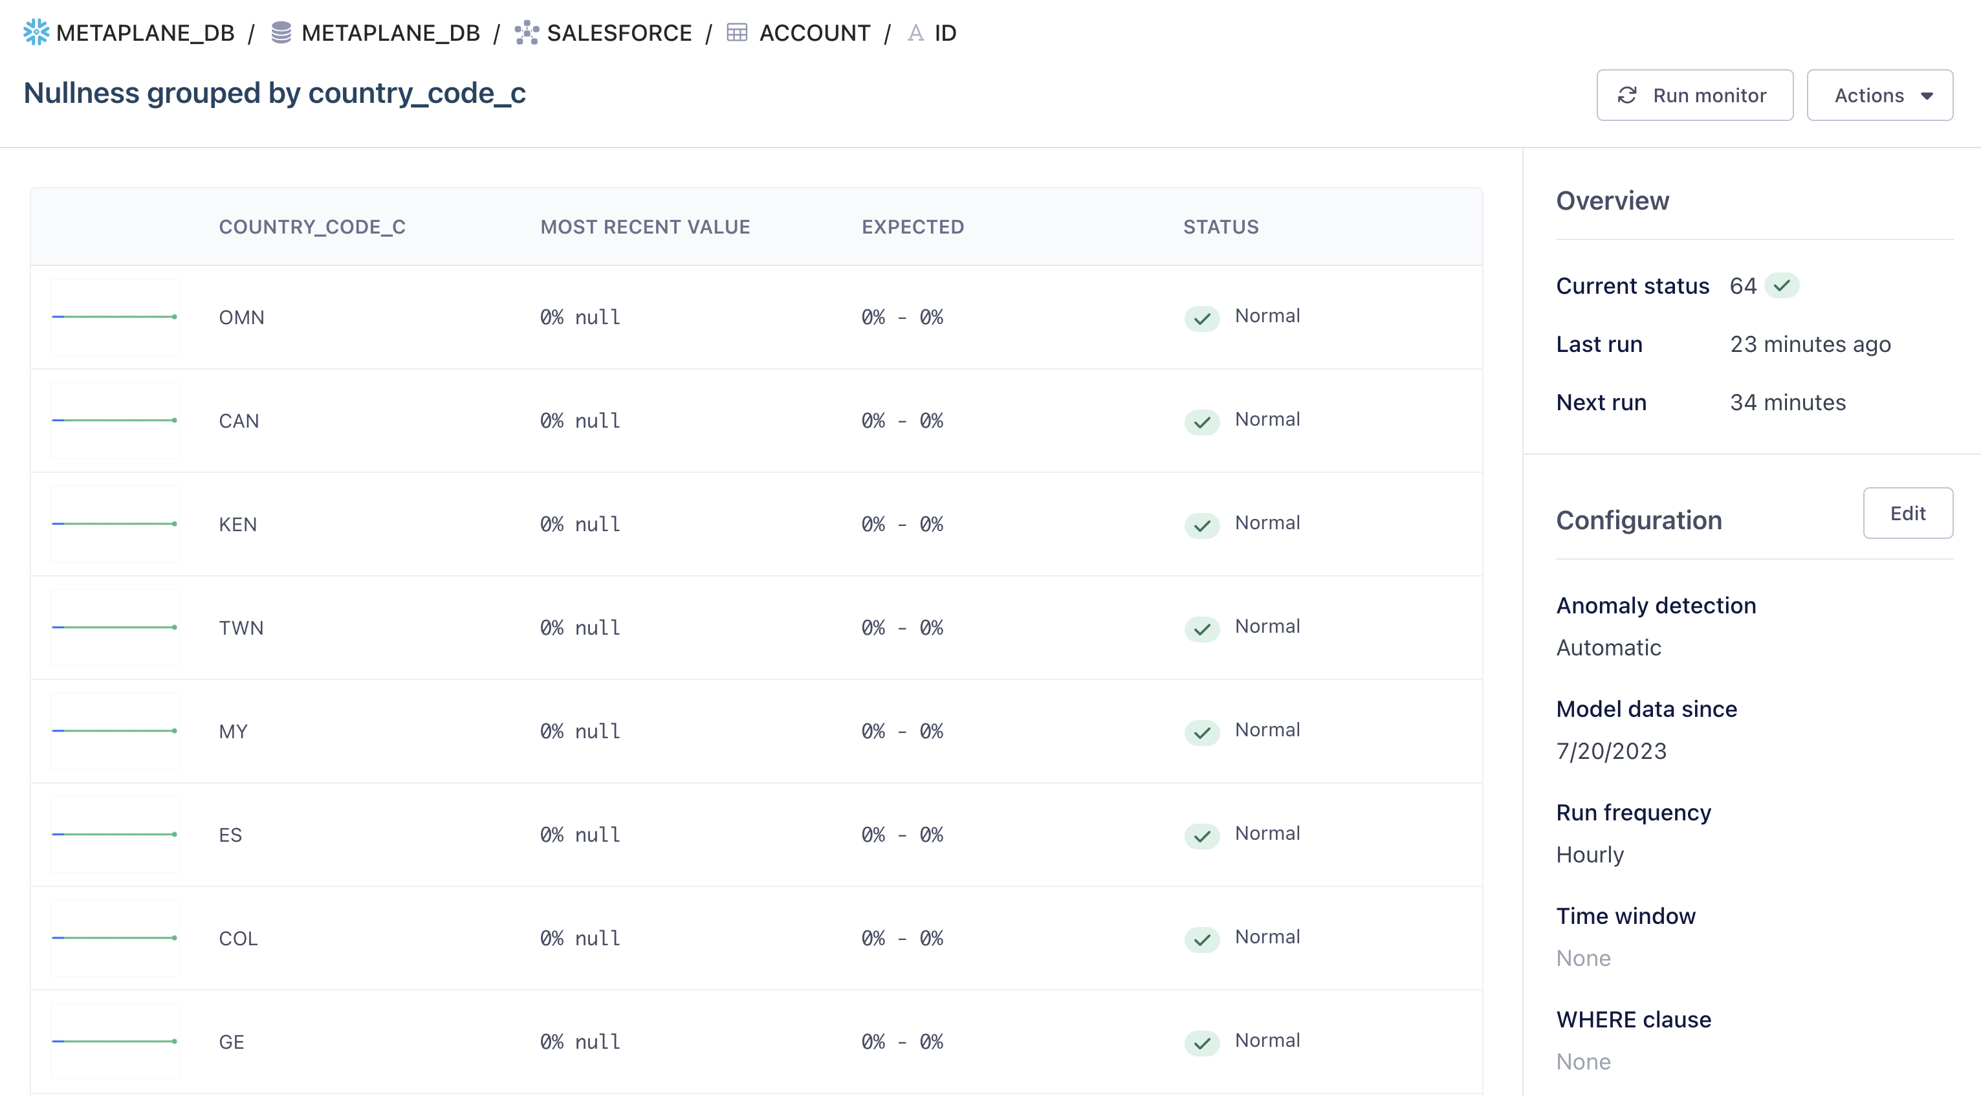
Task: Select the COL country code row
Action: pos(237,937)
